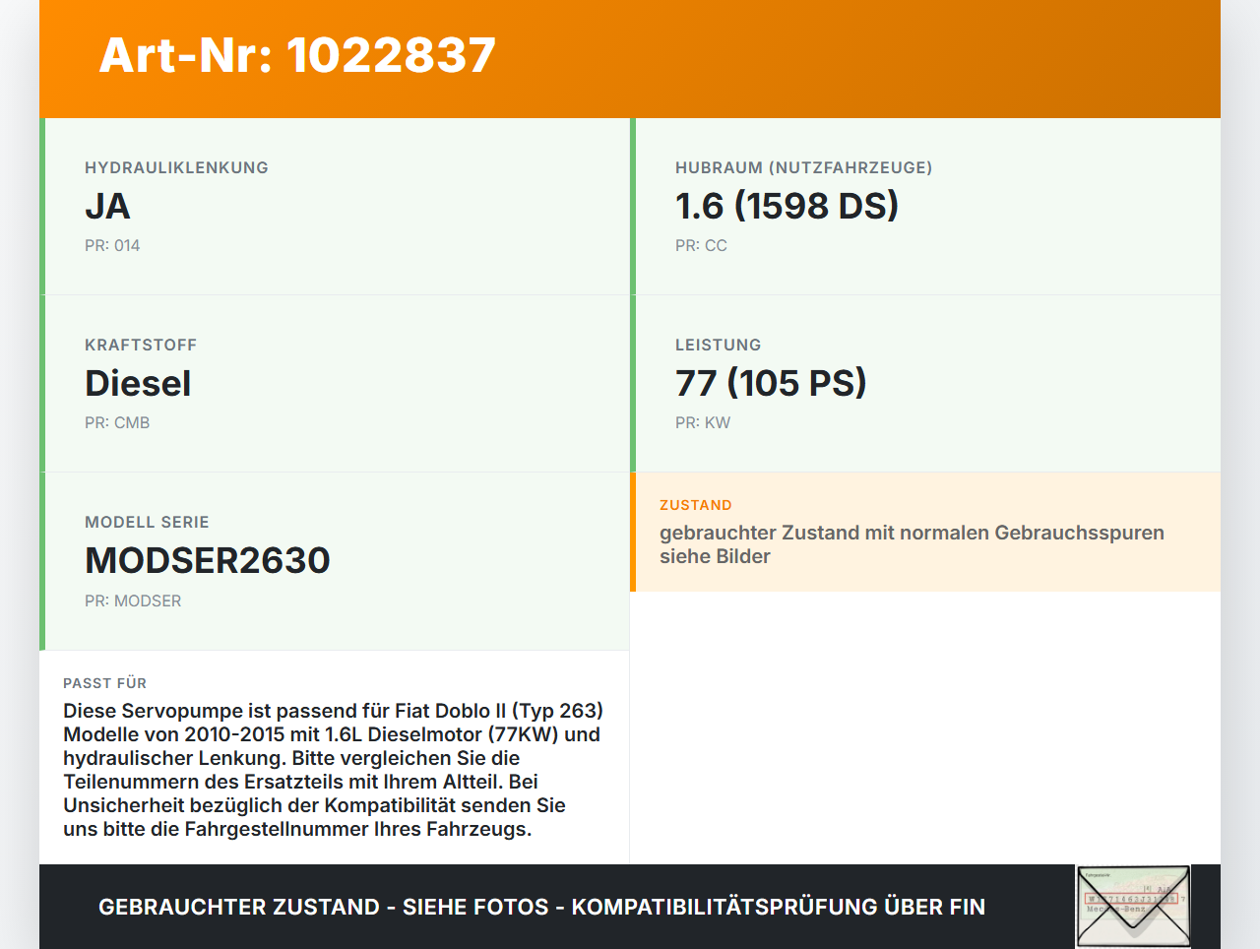This screenshot has width=1260, height=949.
Task: Click the PR: CMB label
Action: 117,422
